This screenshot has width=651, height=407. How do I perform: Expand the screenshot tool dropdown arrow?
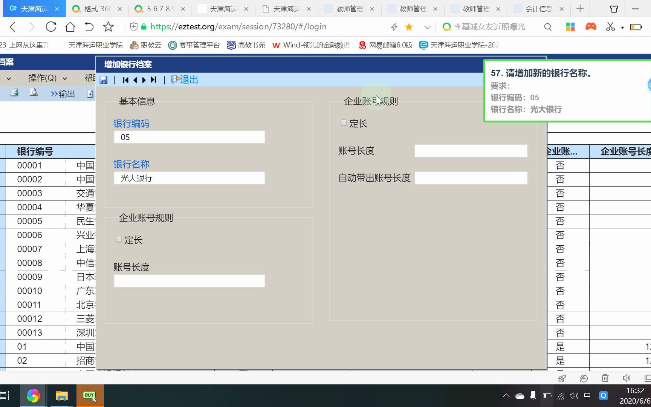(622, 28)
